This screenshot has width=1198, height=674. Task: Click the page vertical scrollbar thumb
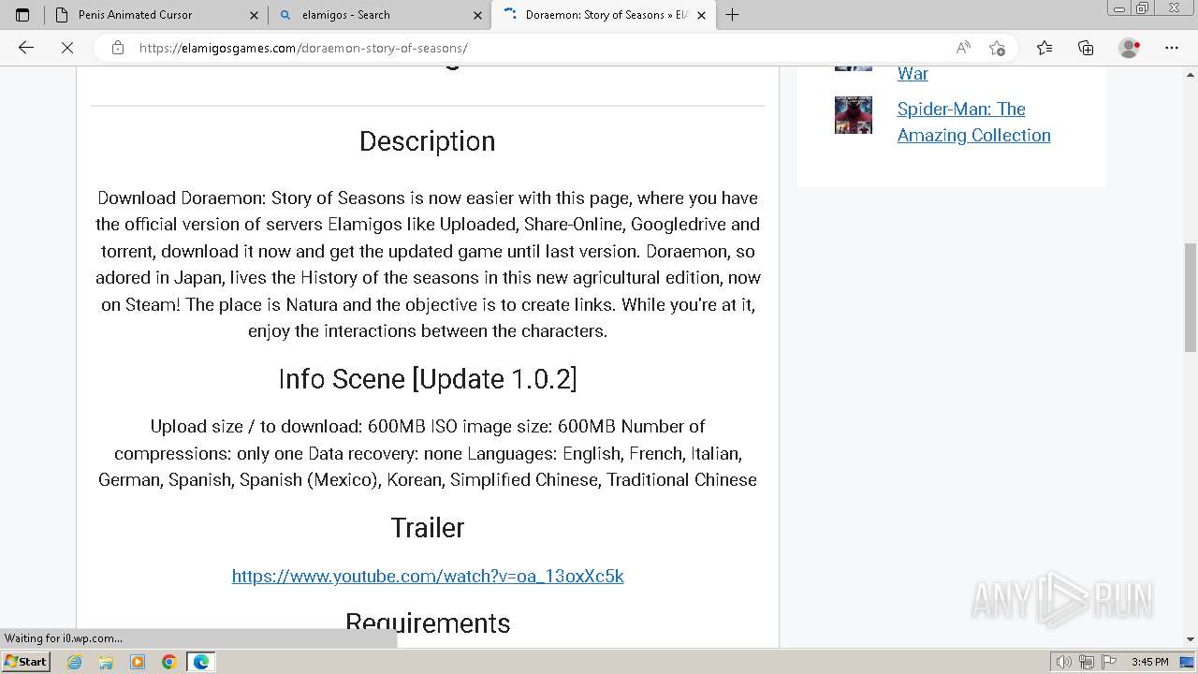point(1190,298)
